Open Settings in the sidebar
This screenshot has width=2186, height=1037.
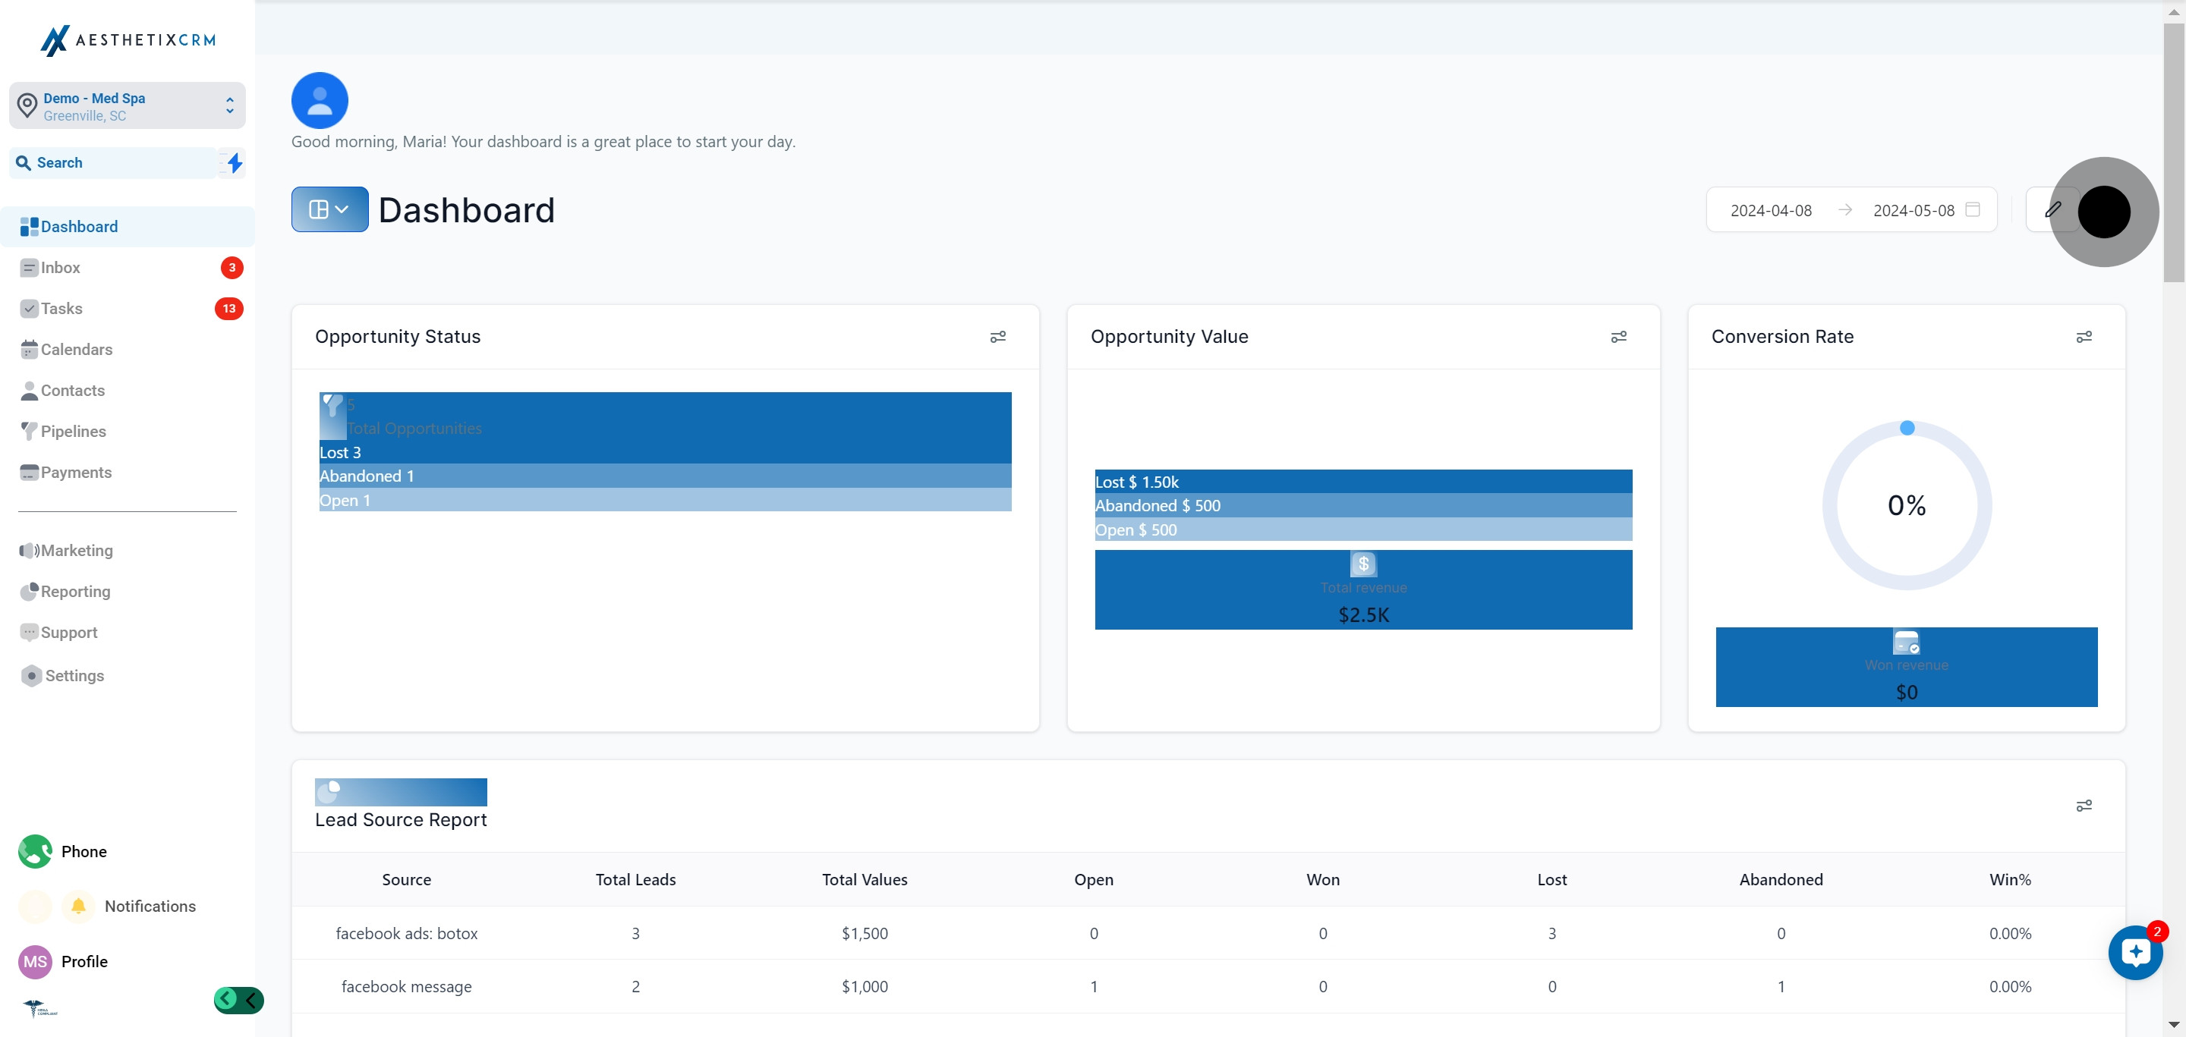(x=74, y=676)
